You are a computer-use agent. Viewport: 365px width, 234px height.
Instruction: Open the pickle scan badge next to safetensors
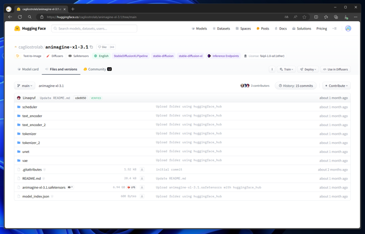70,187
